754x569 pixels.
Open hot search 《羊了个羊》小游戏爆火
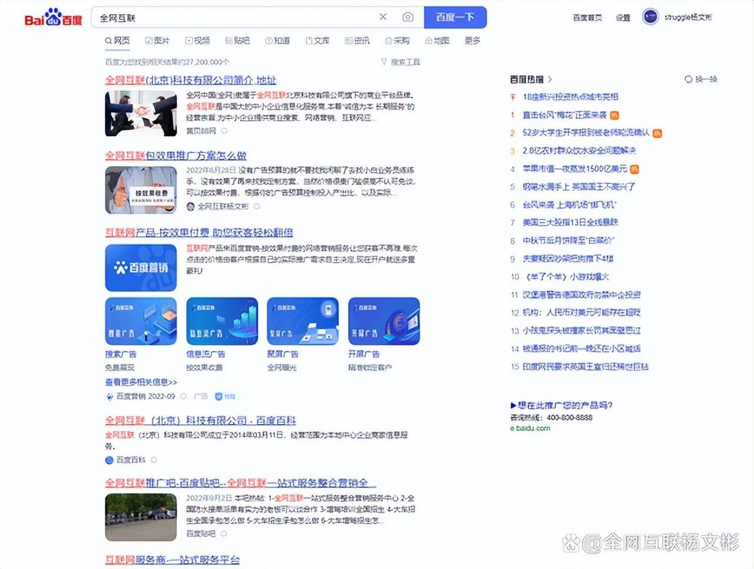pos(565,276)
